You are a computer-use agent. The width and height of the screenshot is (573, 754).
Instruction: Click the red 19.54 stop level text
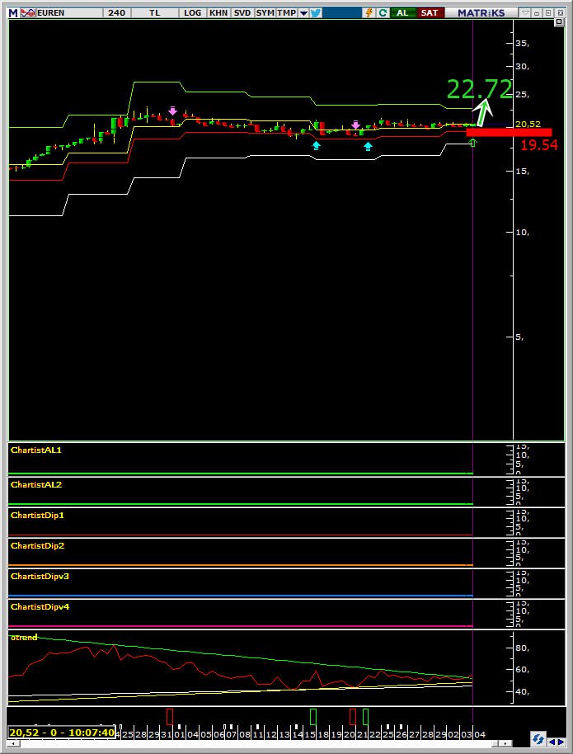(539, 144)
